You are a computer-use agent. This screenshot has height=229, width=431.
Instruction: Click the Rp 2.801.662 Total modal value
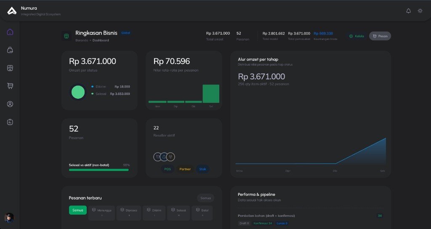274,34
